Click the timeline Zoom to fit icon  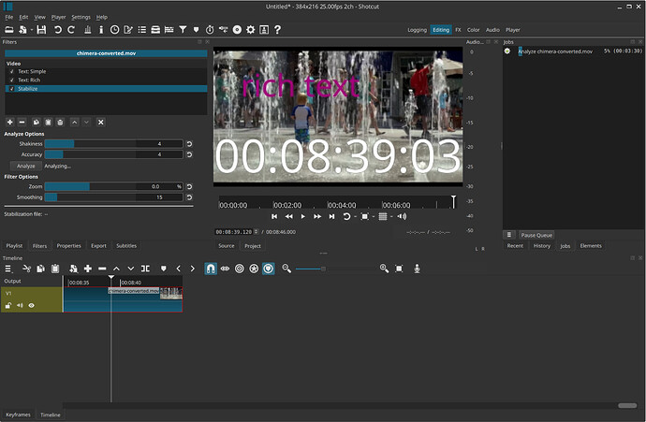pos(399,269)
